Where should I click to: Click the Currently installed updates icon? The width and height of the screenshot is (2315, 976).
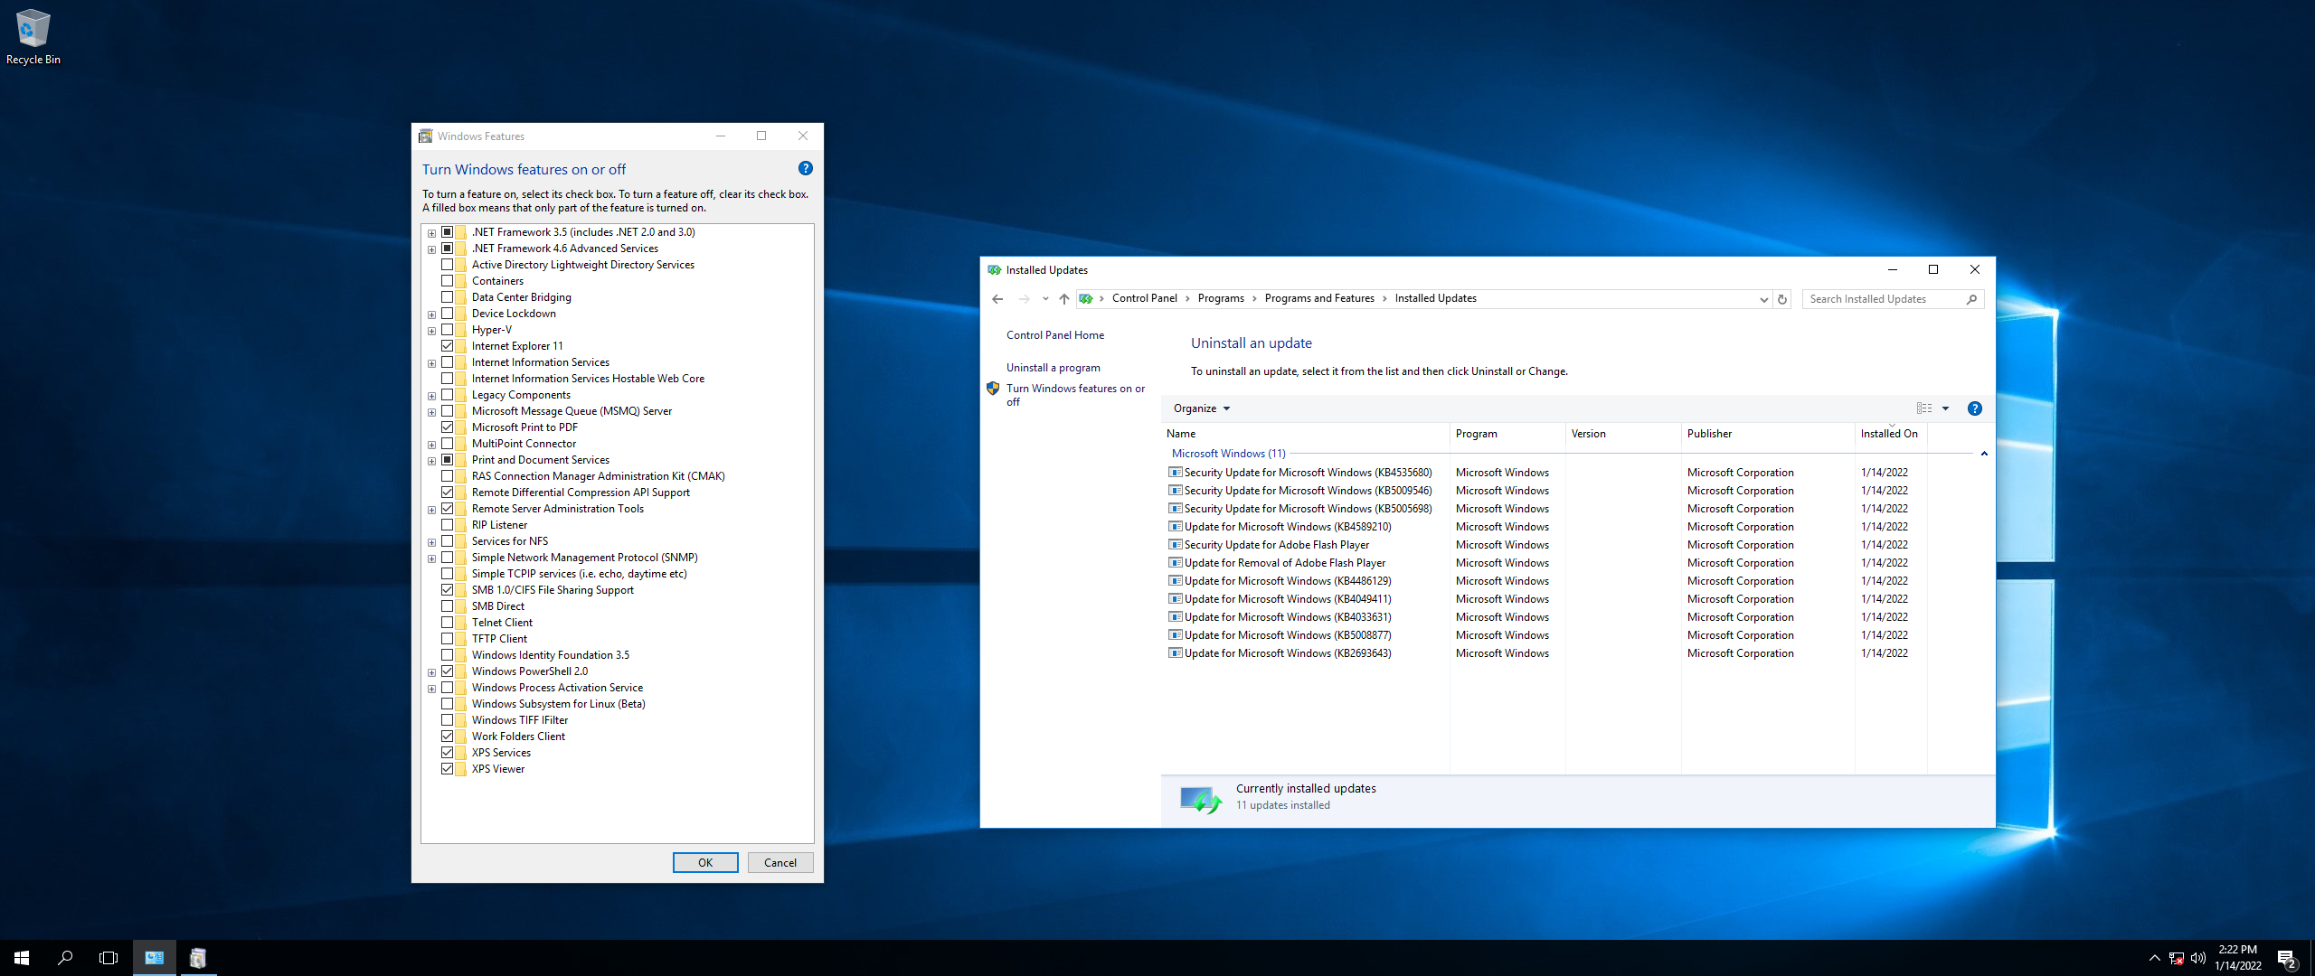(x=1201, y=799)
